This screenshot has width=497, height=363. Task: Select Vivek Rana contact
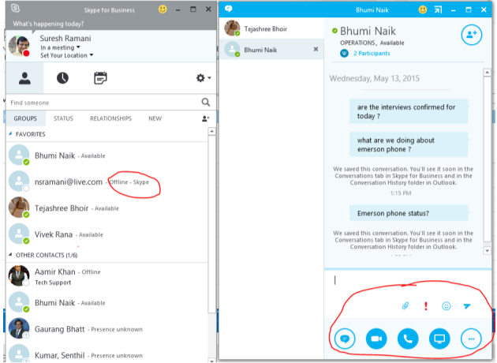pyautogui.click(x=108, y=234)
